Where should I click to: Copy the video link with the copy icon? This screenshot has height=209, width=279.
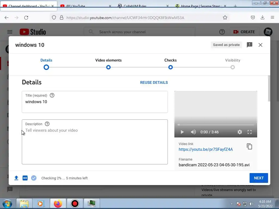pos(250,146)
